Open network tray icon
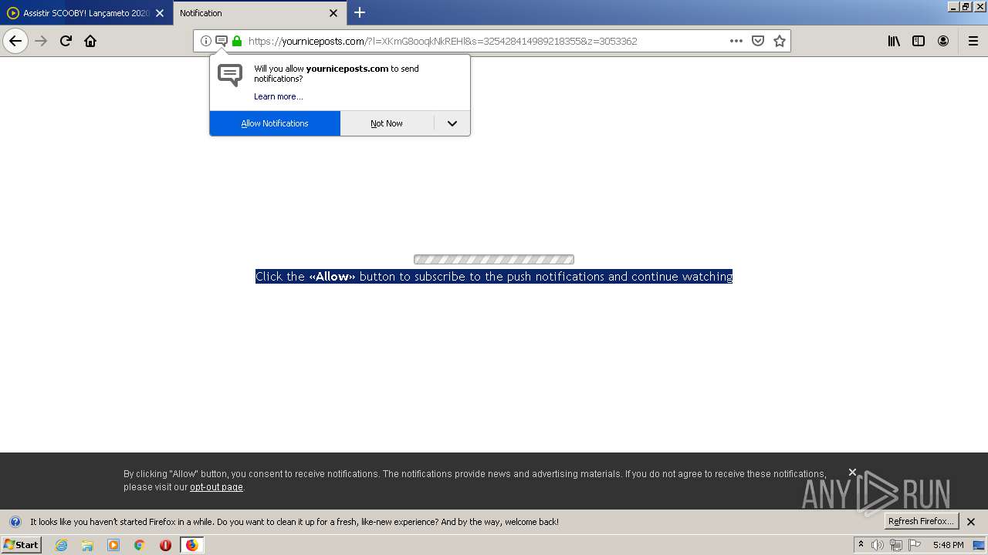 point(896,545)
